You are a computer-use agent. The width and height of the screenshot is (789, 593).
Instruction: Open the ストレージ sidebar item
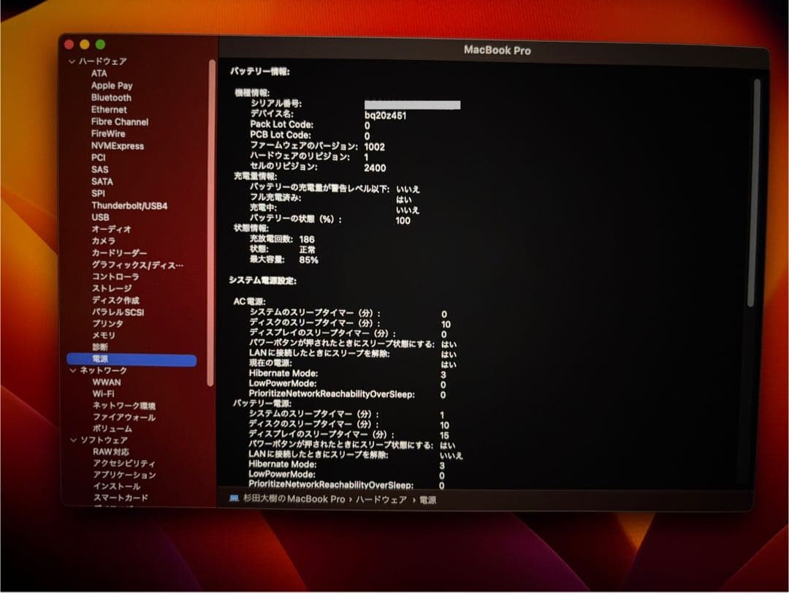(112, 288)
